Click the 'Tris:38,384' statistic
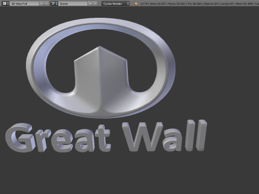The width and height of the screenshot is (259, 194). 194,4
